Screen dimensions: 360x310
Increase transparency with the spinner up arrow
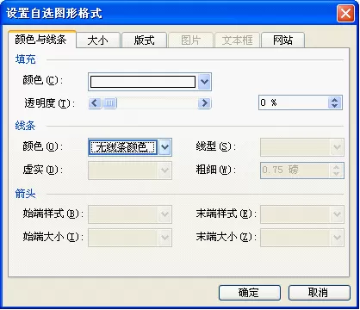(335, 100)
